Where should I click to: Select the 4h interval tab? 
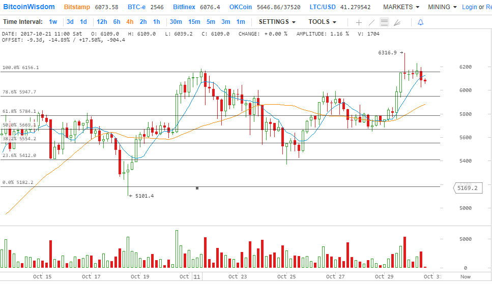pyautogui.click(x=130, y=22)
